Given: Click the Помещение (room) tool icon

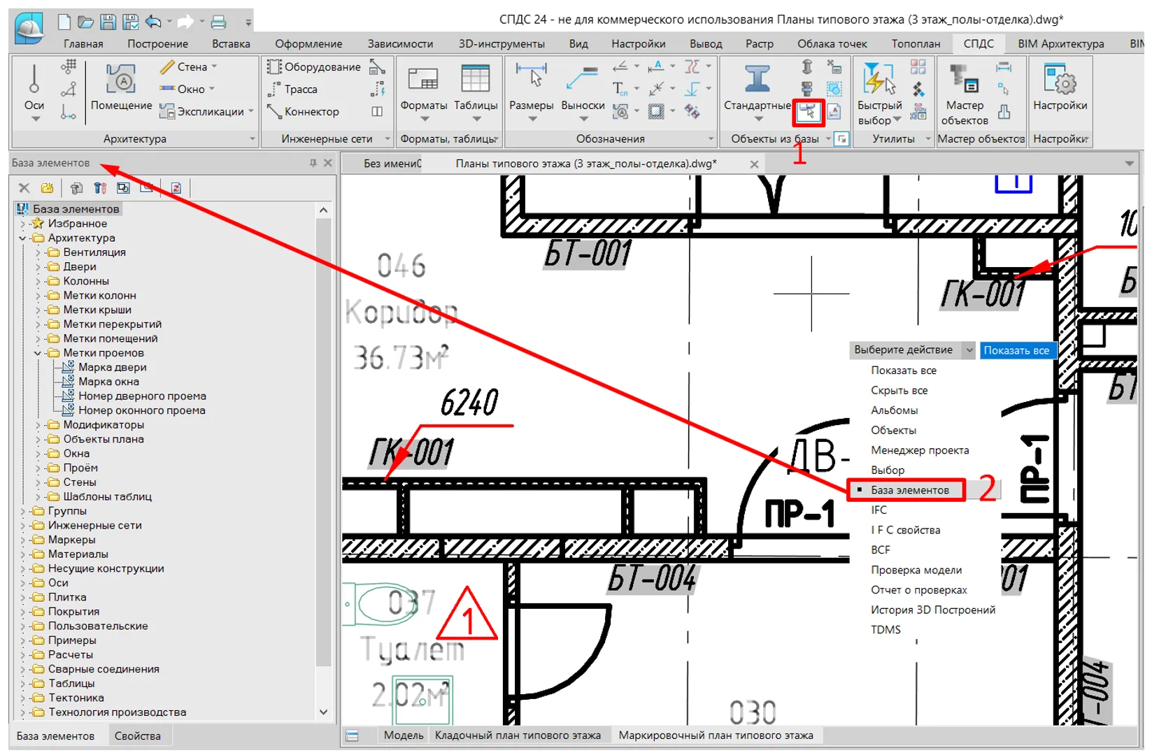Looking at the screenshot, I should [121, 80].
